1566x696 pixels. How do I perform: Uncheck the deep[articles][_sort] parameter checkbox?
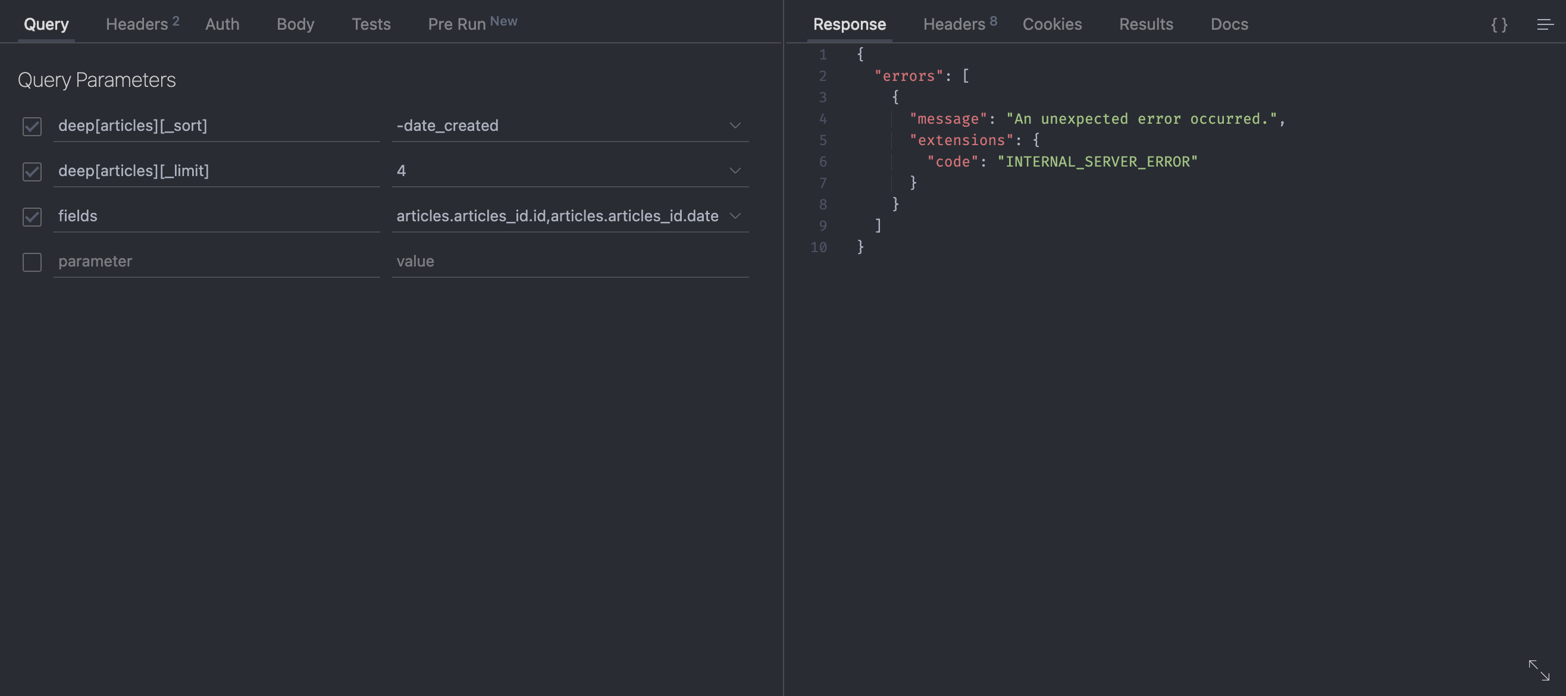point(32,126)
